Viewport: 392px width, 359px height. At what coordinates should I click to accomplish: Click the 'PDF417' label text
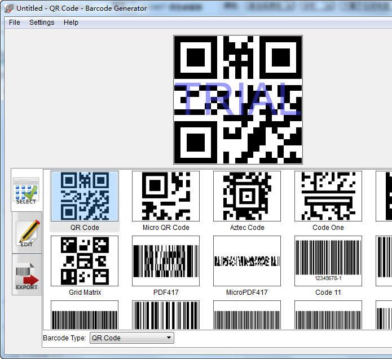pos(166,292)
